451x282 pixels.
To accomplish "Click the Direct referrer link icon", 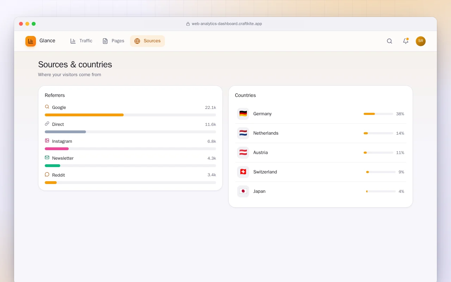I will pos(47,124).
